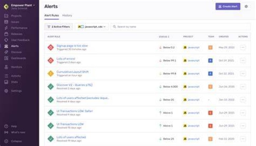The width and height of the screenshot is (256, 146).
Task: Click green resolved icon for UI Transactions LOW: Safari
Action: pos(51,113)
